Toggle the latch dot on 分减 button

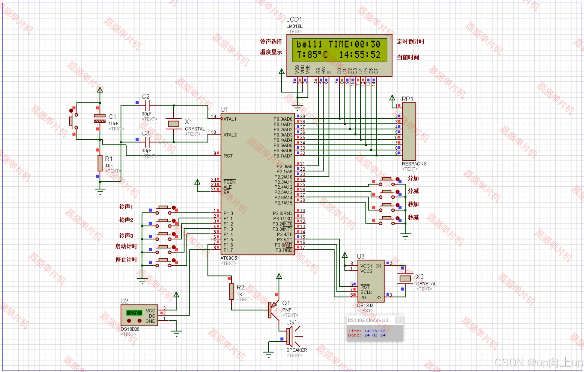(x=397, y=192)
